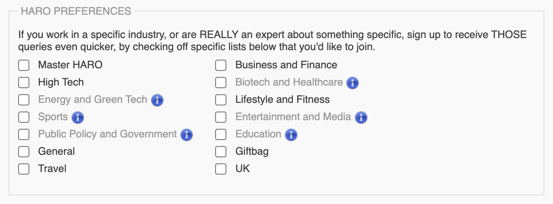Screen dimensions: 553x204
Task: Select Public Policy and Government checkbox
Action: 24,134
